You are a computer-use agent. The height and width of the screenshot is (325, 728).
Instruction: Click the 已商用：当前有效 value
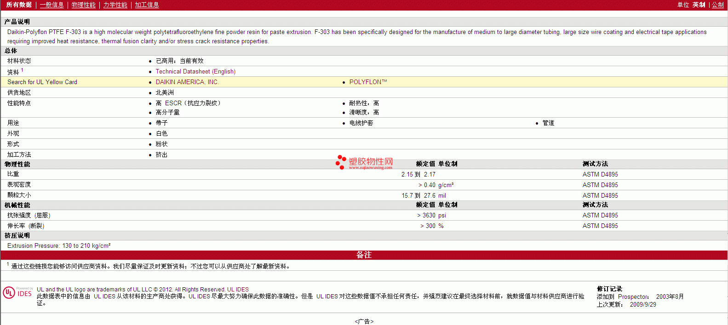pos(179,61)
